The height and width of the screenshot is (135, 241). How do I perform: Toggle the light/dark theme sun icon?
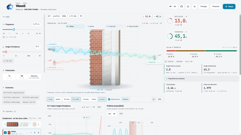pos(194,7)
